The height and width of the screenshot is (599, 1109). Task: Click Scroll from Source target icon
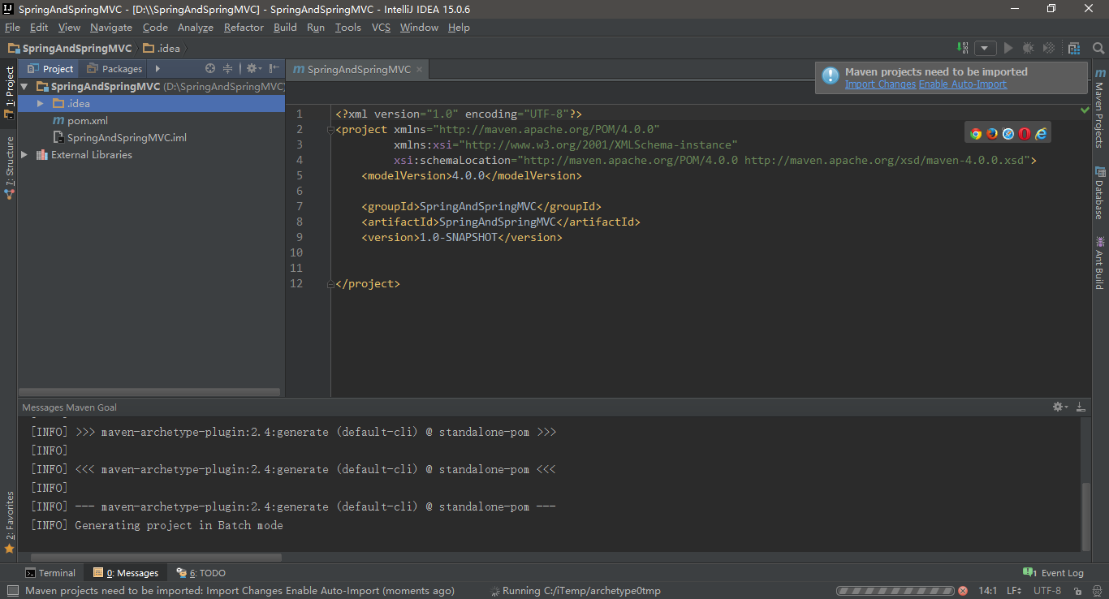click(210, 69)
